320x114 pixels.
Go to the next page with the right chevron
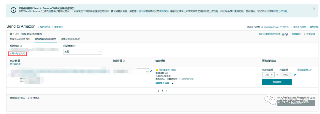point(166,91)
